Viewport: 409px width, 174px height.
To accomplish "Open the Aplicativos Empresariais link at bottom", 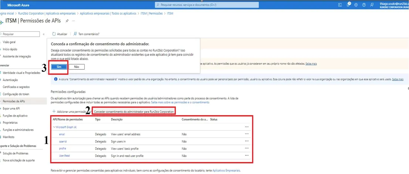I will click(x=226, y=171).
